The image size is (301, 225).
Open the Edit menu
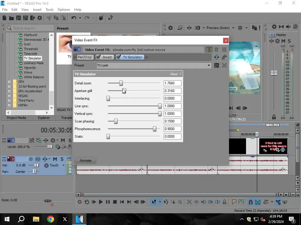click(14, 10)
